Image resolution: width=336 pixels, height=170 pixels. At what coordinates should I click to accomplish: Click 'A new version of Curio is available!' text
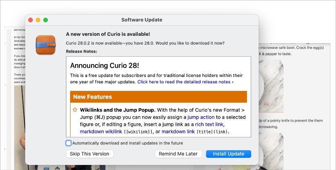point(108,34)
